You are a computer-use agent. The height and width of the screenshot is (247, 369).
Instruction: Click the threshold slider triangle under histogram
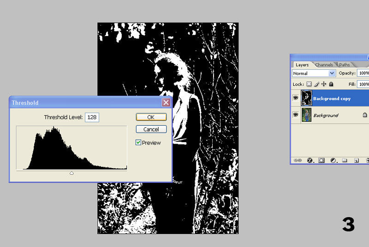(x=71, y=173)
